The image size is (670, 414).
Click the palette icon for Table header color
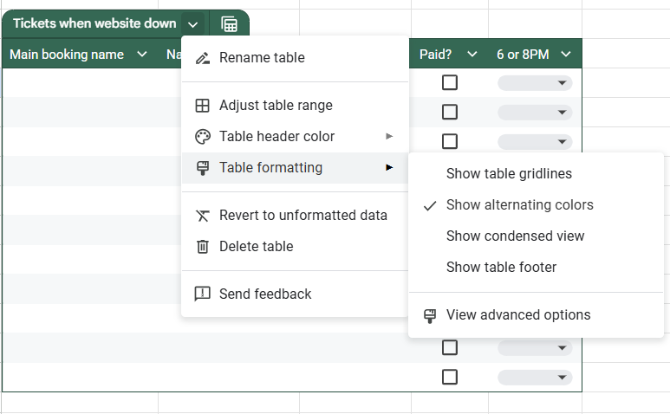click(x=202, y=137)
